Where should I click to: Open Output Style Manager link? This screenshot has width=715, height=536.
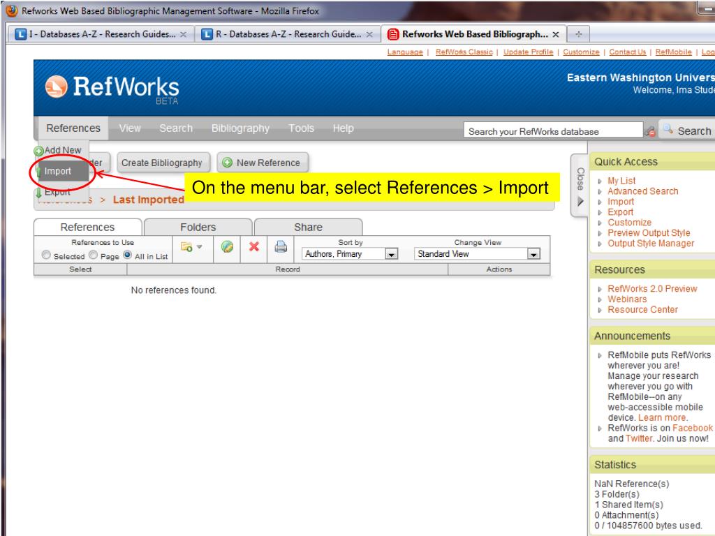(x=651, y=244)
